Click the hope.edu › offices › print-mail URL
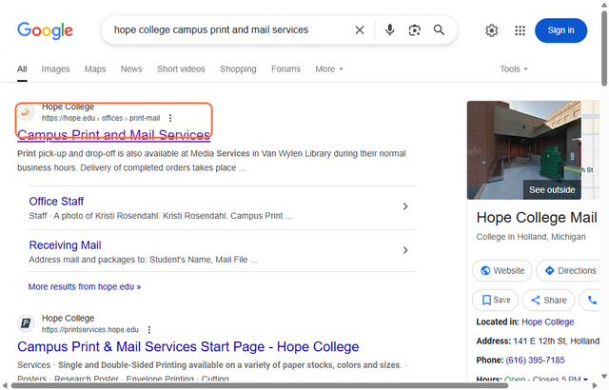Image resolution: width=609 pixels, height=390 pixels. click(x=101, y=118)
